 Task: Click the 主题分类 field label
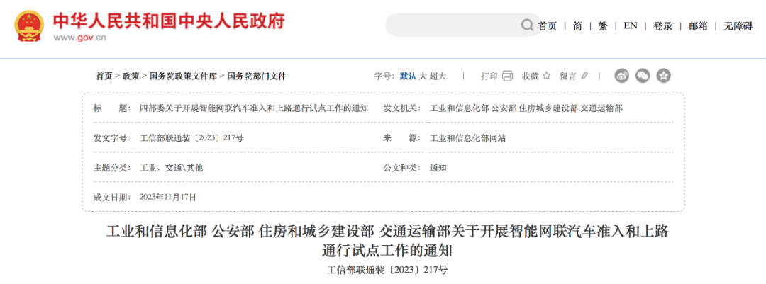[x=112, y=168]
